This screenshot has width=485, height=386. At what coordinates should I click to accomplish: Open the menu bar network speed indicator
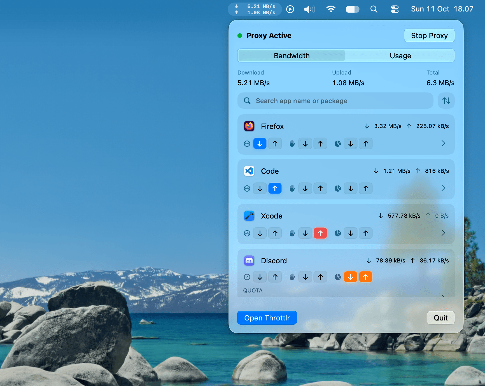pos(255,9)
